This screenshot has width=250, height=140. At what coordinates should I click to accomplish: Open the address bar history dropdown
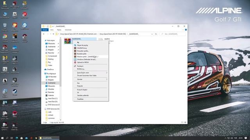[152, 34]
